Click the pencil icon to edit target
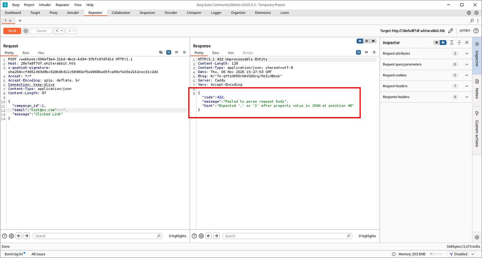 pos(451,31)
